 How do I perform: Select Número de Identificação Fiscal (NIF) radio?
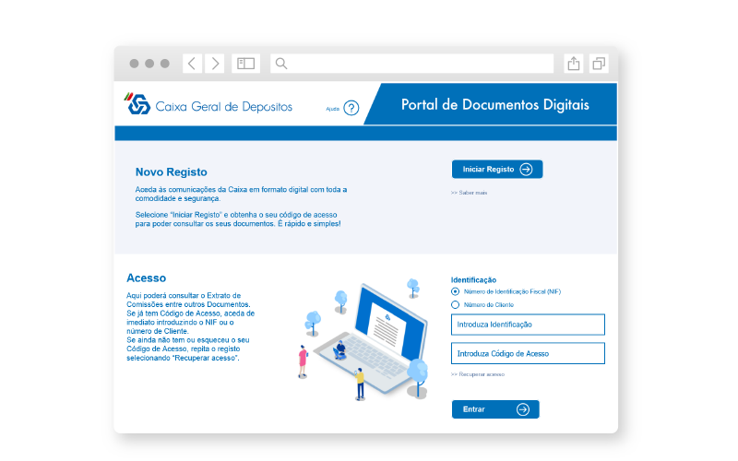pos(455,291)
